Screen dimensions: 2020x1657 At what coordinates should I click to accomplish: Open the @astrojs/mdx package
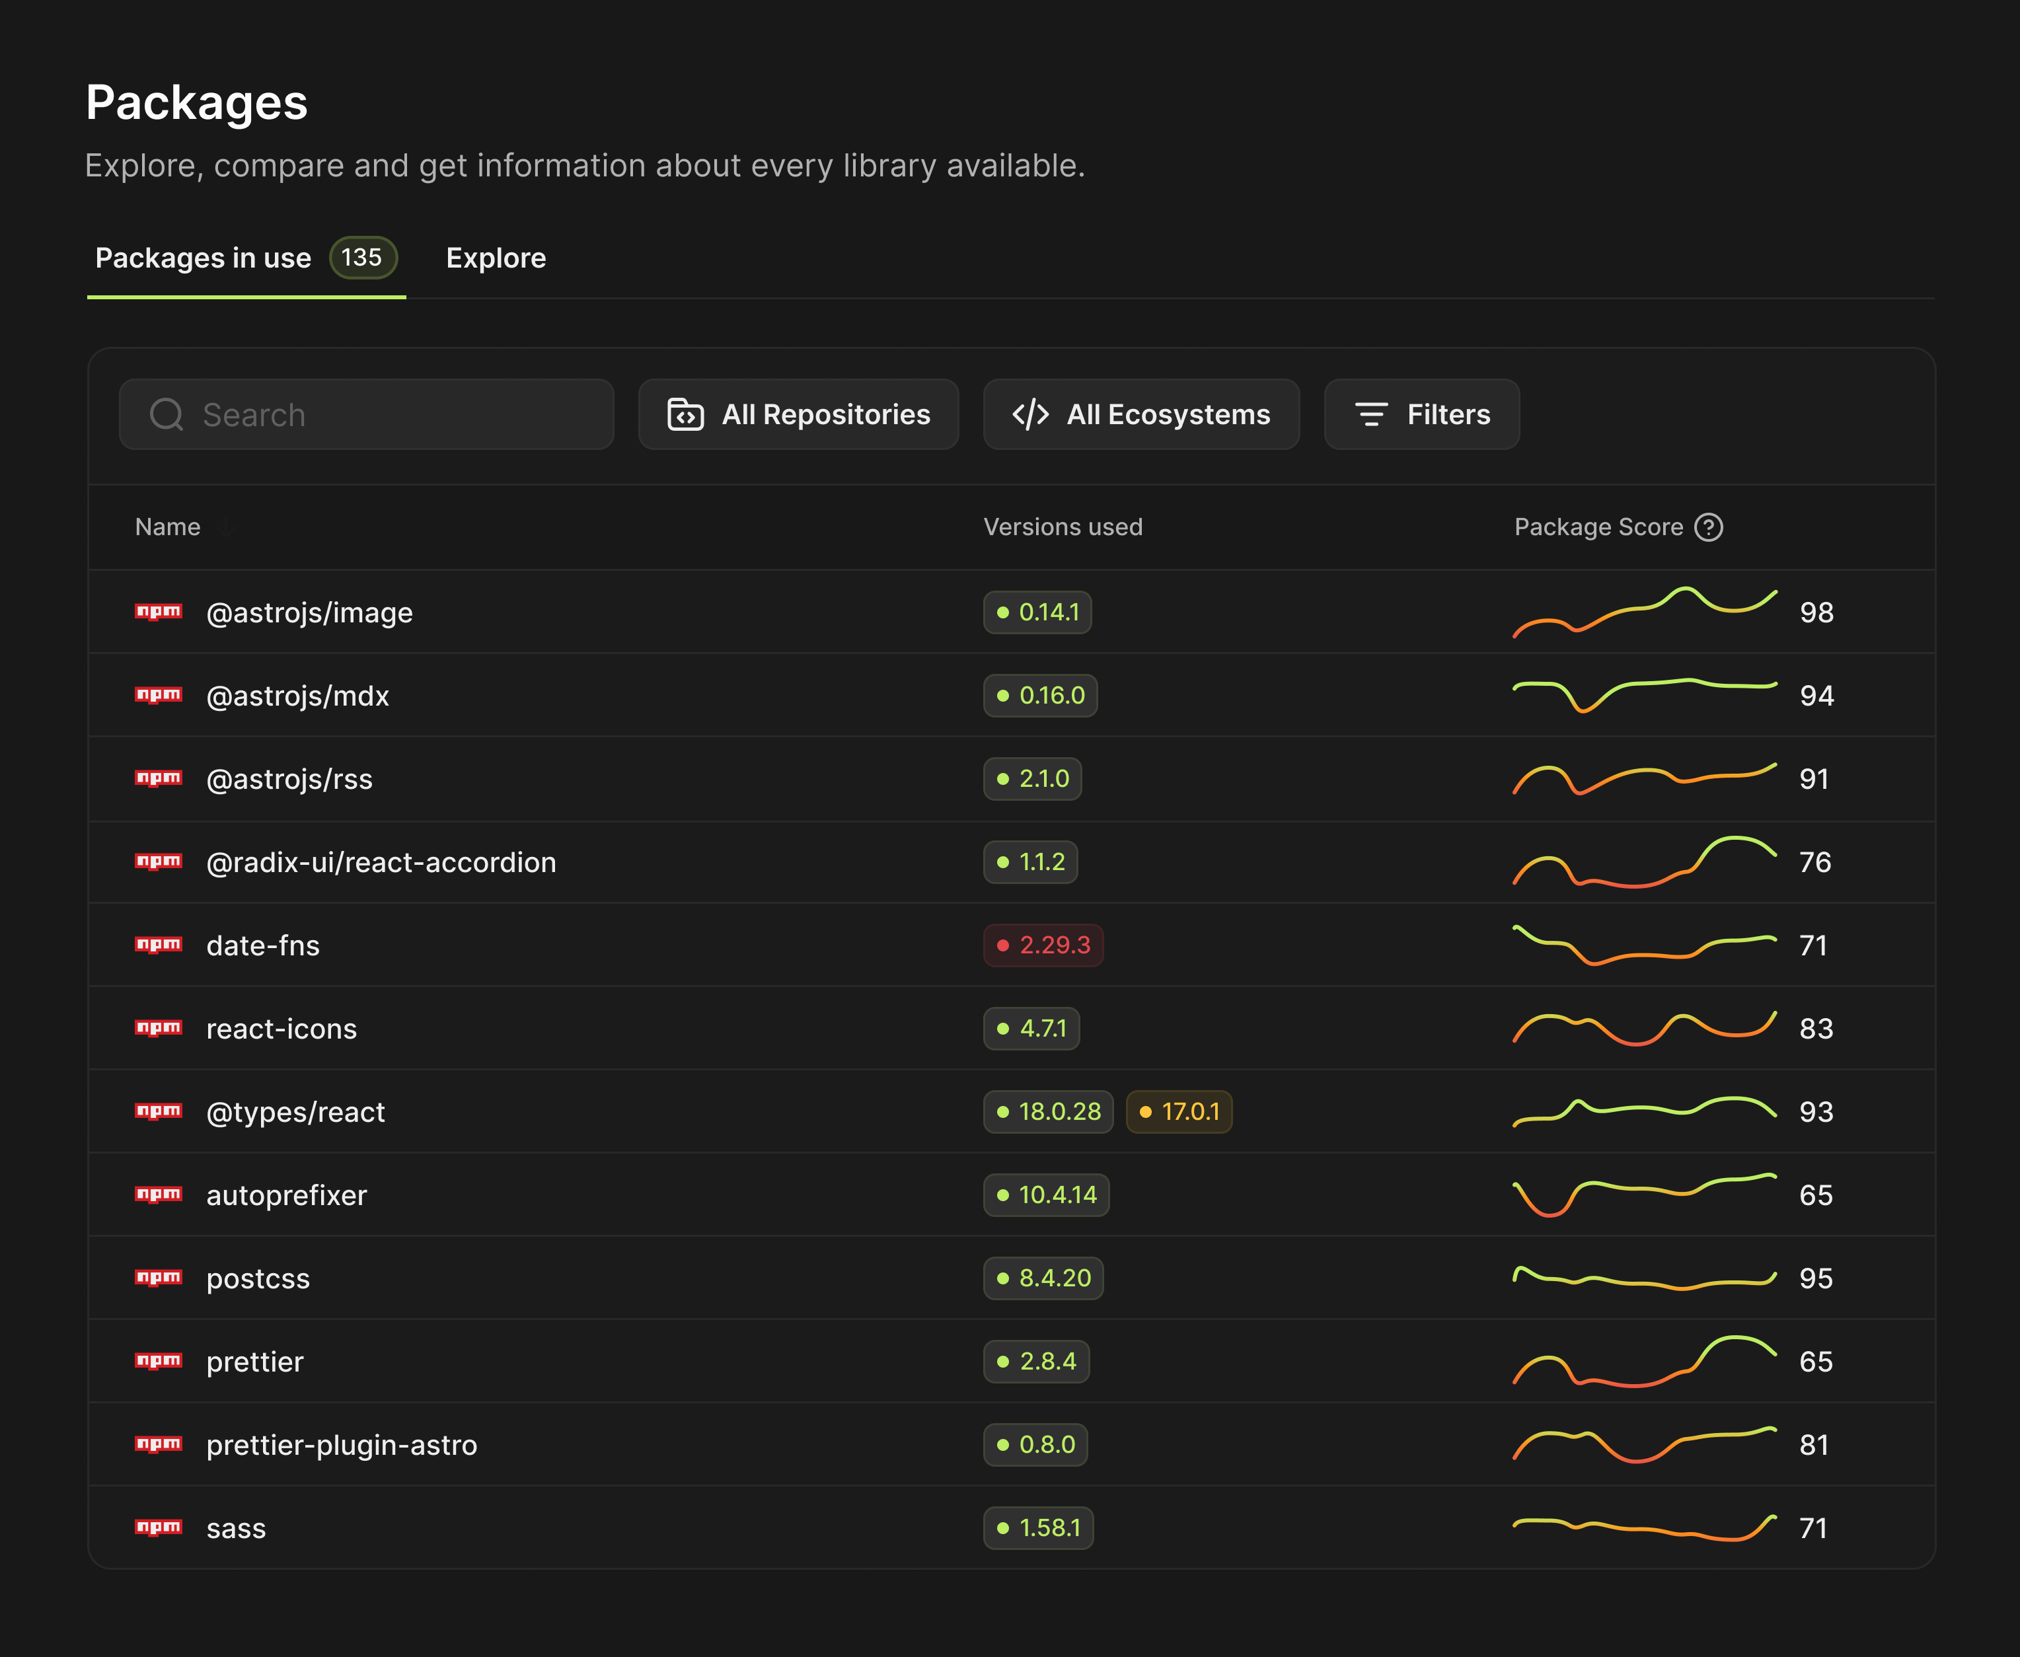pyautogui.click(x=298, y=696)
